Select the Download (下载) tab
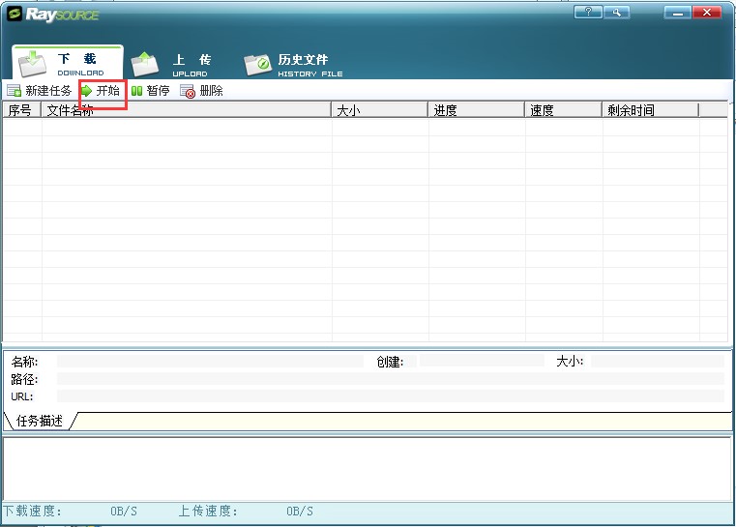Viewport: 736px width, 527px height. pyautogui.click(x=68, y=64)
